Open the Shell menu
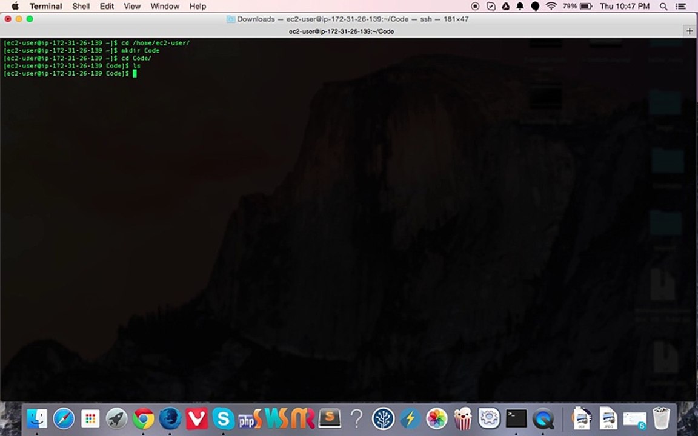Image resolution: width=698 pixels, height=436 pixels. (x=81, y=6)
